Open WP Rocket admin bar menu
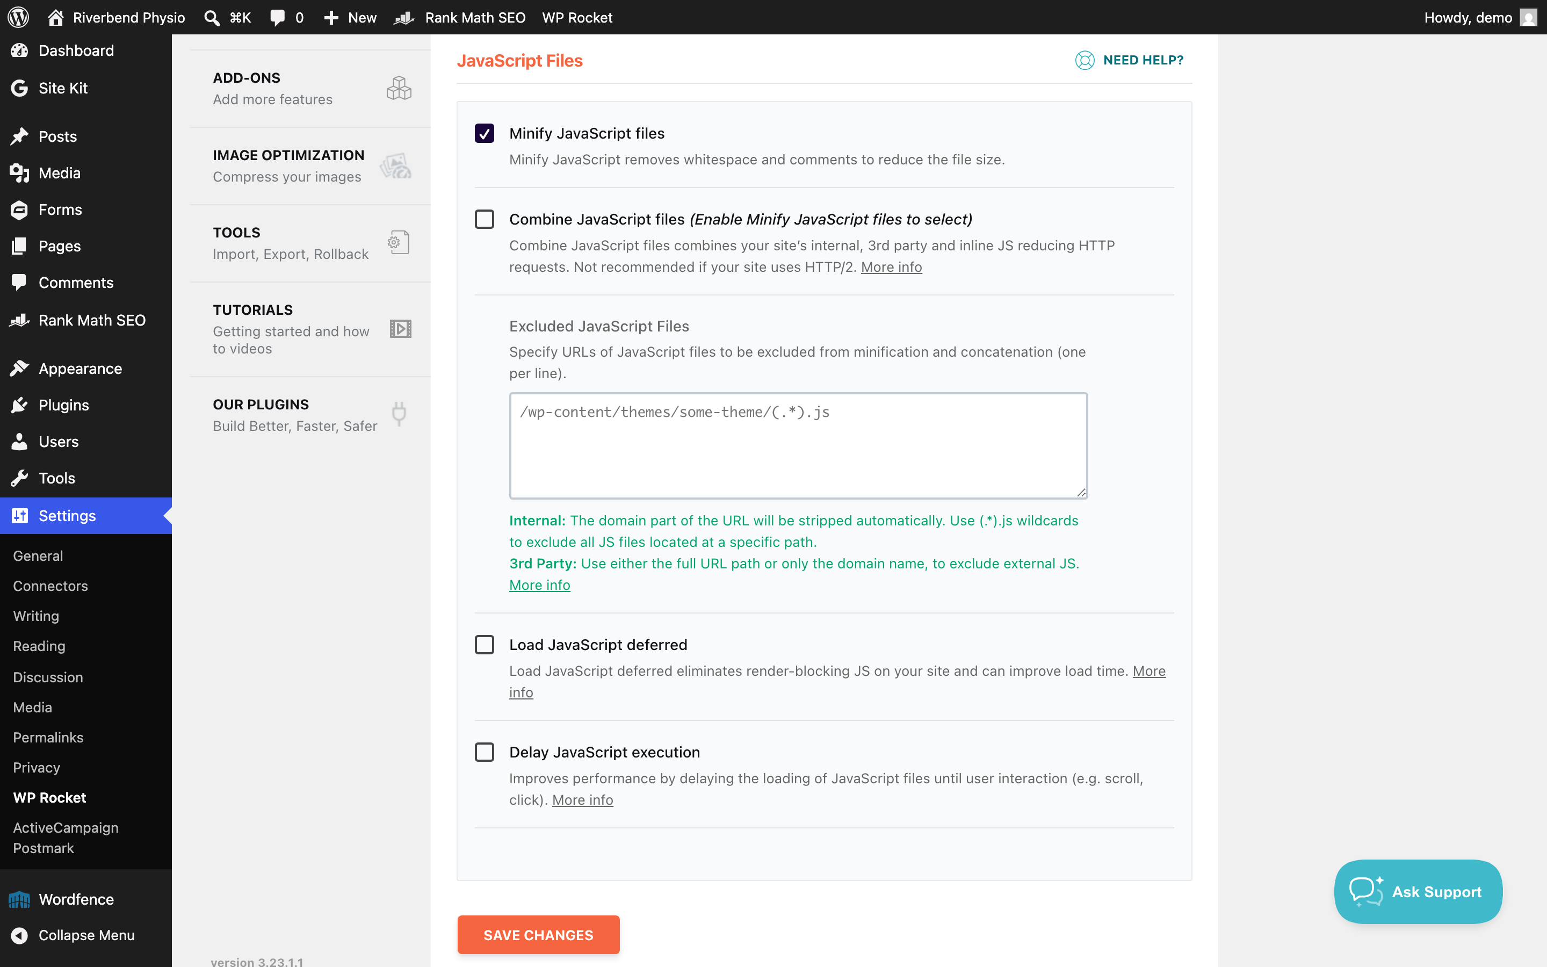The width and height of the screenshot is (1547, 967). pos(577,17)
